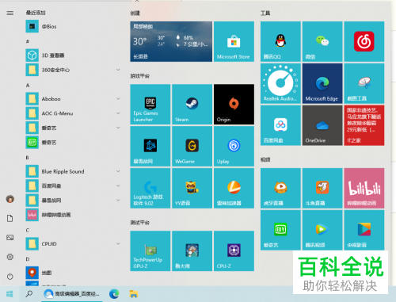
Task: Select the 创建 group title
Action: (x=135, y=13)
